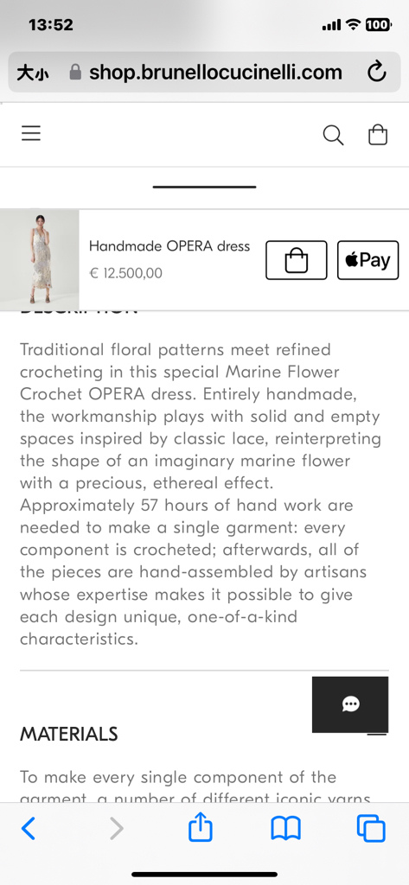409x885 pixels.
Task: Go back to previous page
Action: (x=28, y=829)
